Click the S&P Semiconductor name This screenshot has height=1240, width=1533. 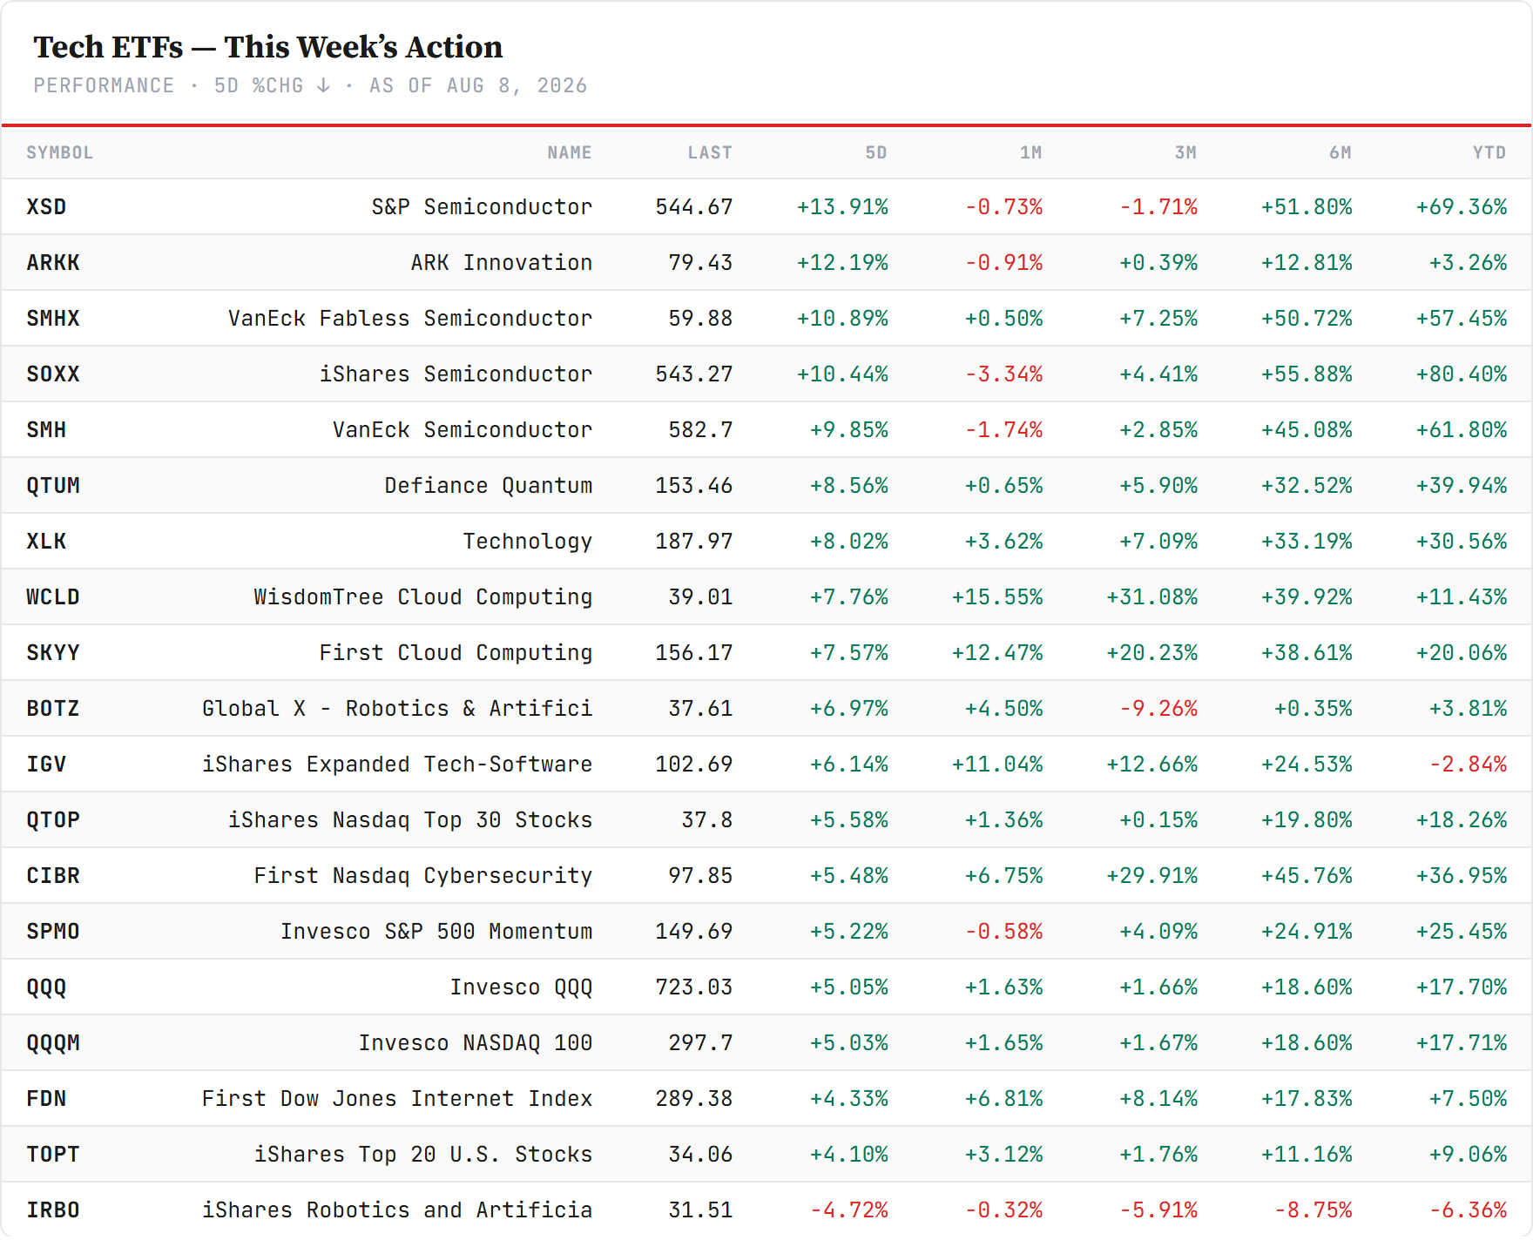coord(482,207)
